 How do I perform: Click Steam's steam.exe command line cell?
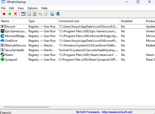pos(88,55)
